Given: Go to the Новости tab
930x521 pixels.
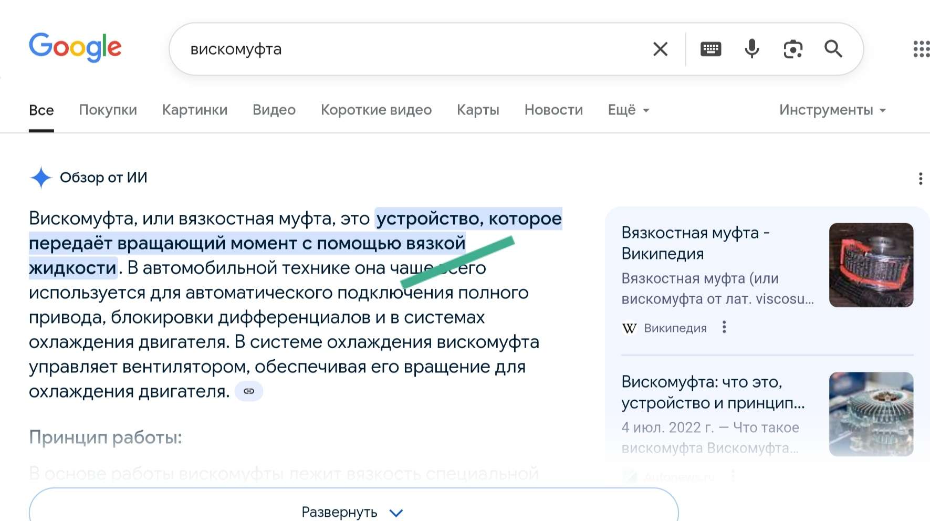Looking at the screenshot, I should tap(553, 110).
